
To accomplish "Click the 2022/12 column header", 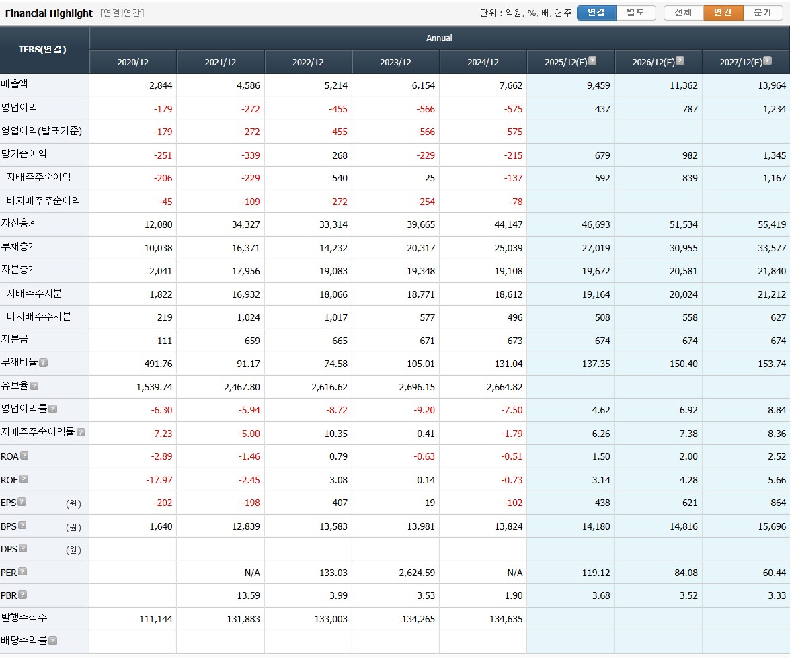I will pos(308,62).
